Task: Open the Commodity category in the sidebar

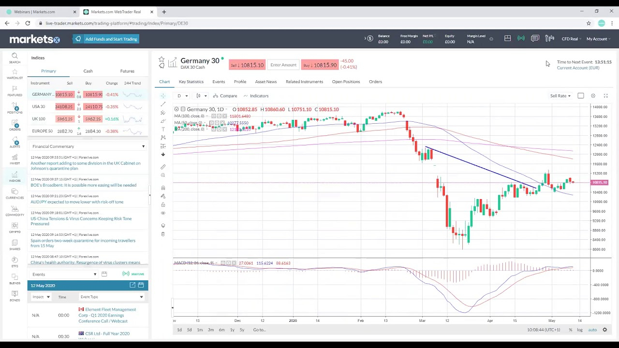Action: pyautogui.click(x=15, y=211)
